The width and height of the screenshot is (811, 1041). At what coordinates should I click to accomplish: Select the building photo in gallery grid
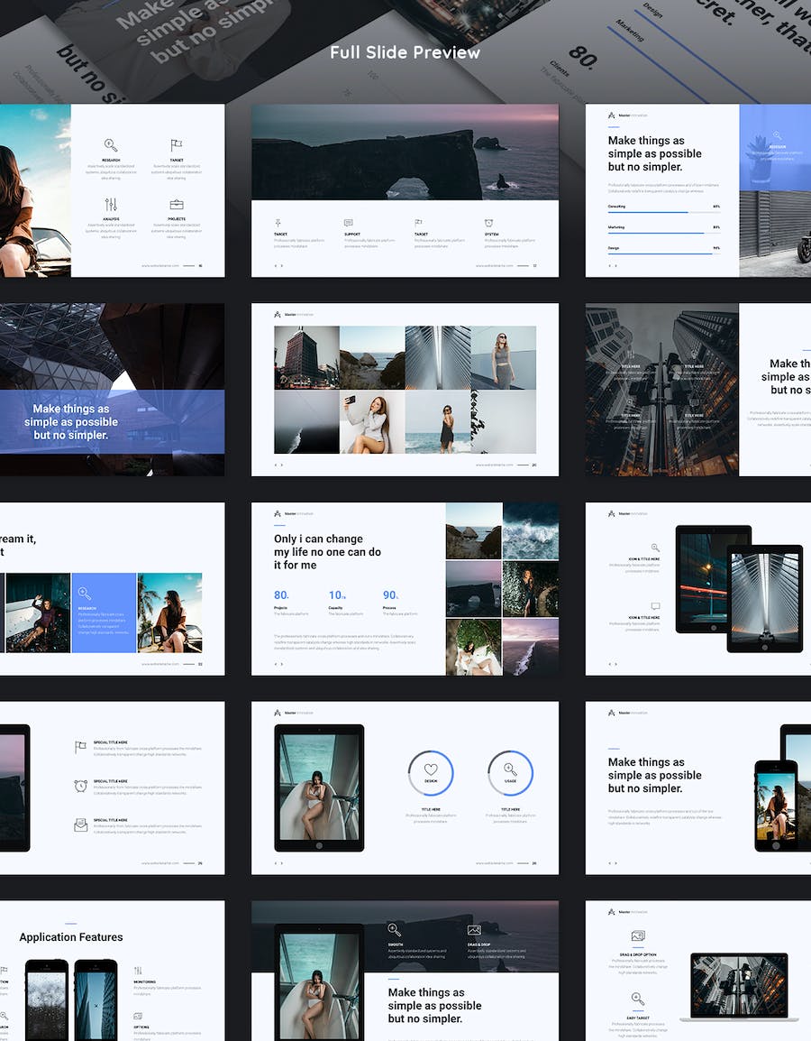click(x=306, y=357)
